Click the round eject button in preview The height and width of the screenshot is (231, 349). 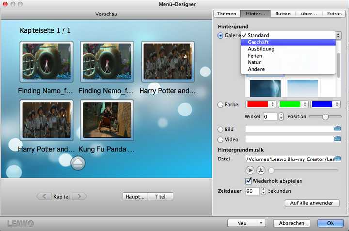click(78, 163)
